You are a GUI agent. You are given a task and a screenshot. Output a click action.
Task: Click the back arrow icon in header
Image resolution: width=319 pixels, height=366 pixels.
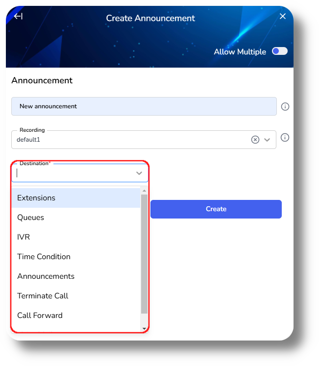(18, 16)
